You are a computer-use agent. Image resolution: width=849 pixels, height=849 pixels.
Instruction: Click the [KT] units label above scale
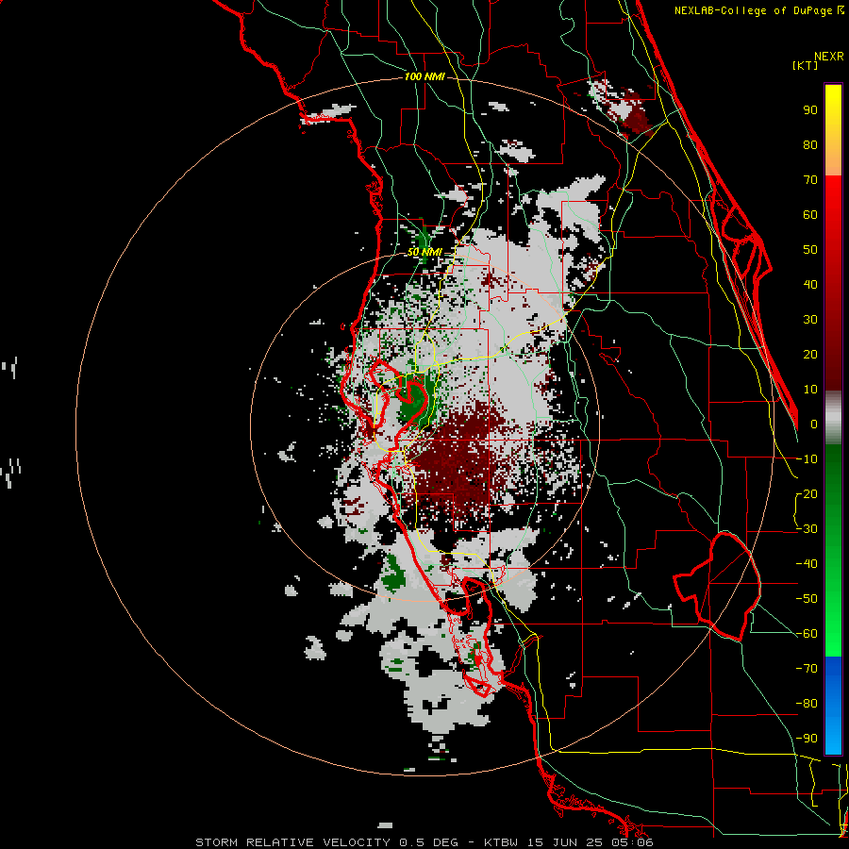(x=806, y=65)
